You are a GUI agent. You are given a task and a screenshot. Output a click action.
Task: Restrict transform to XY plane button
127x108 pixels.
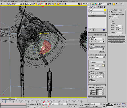(121, 4)
